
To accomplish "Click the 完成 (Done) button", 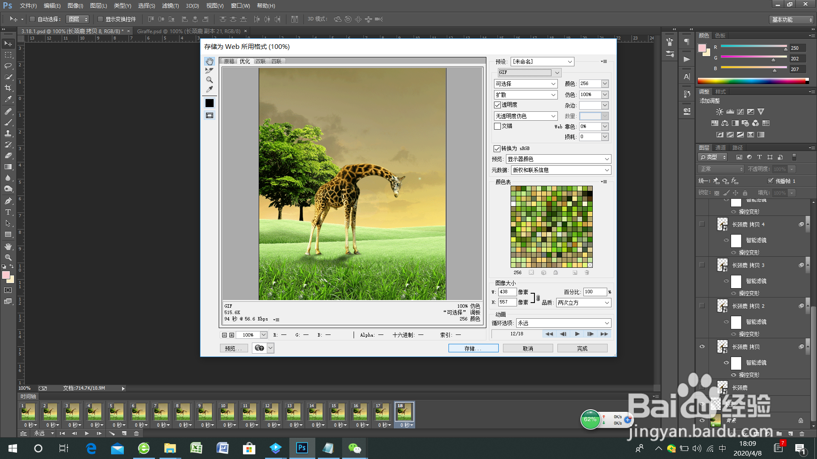I will (582, 348).
